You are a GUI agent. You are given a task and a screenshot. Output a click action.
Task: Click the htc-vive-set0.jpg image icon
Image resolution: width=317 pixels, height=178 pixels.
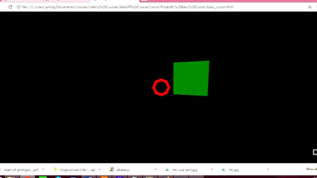click(x=167, y=170)
